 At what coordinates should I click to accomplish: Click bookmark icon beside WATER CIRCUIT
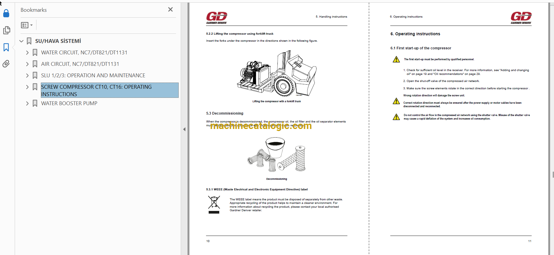(x=35, y=53)
